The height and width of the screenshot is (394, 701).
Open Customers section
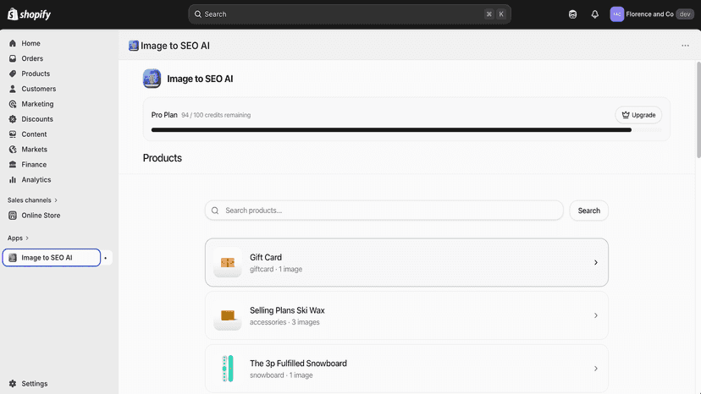point(39,89)
